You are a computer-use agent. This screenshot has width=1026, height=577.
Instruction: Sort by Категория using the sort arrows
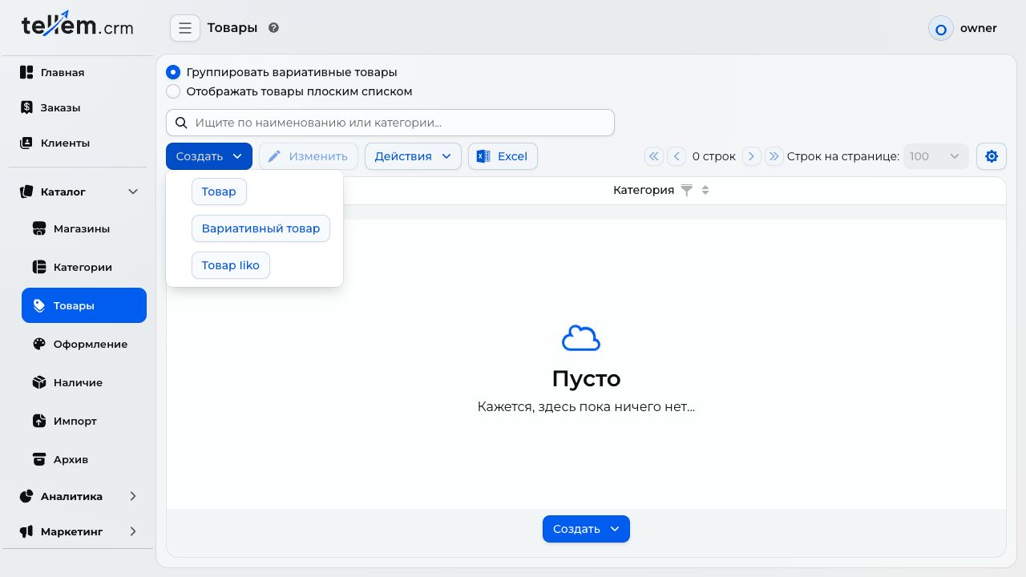pyautogui.click(x=705, y=191)
